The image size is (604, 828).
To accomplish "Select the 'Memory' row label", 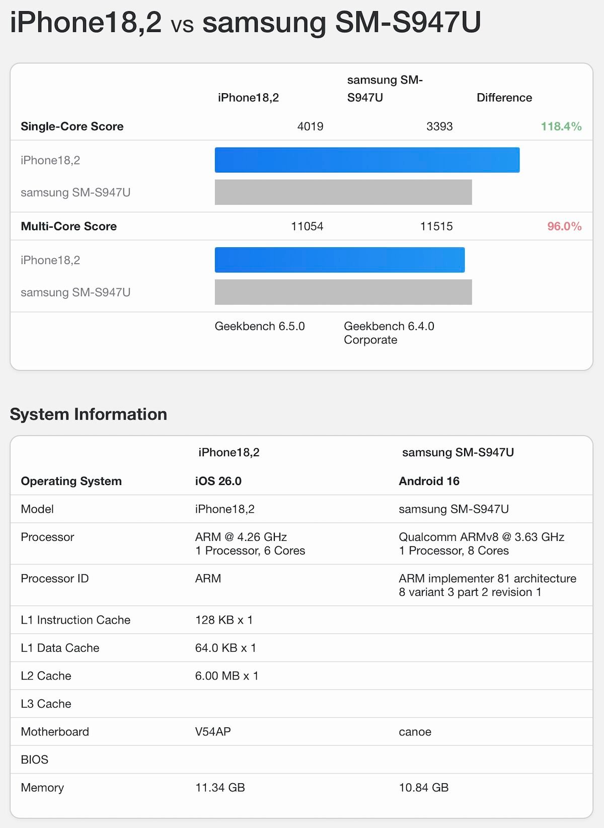I will pyautogui.click(x=42, y=788).
